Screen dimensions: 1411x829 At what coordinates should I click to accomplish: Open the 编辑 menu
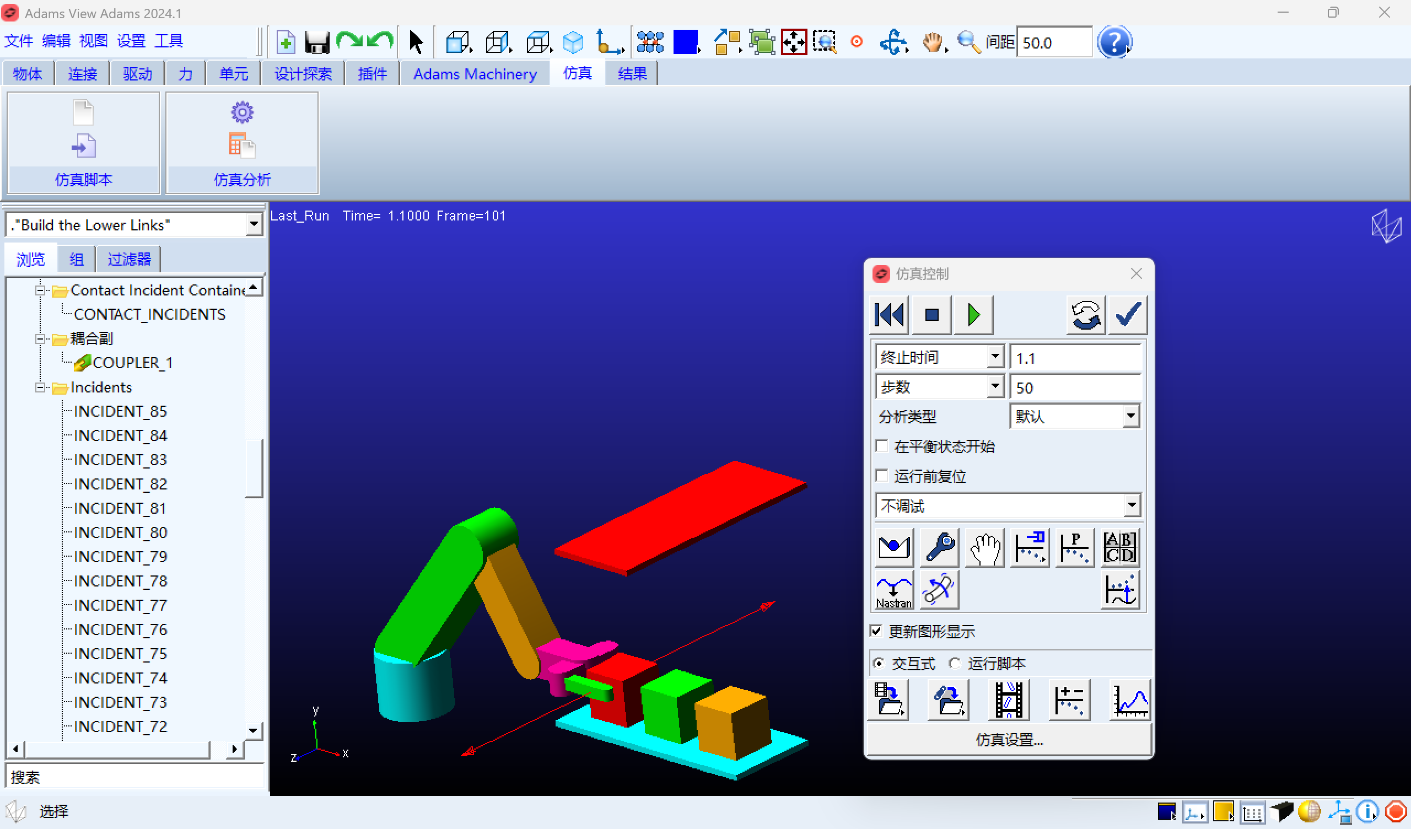(x=56, y=41)
